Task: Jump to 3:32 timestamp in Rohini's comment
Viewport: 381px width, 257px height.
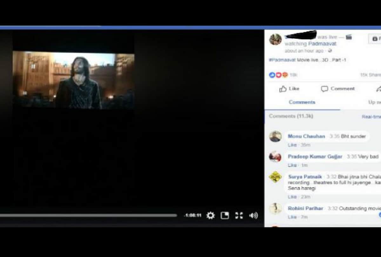Action: point(332,208)
